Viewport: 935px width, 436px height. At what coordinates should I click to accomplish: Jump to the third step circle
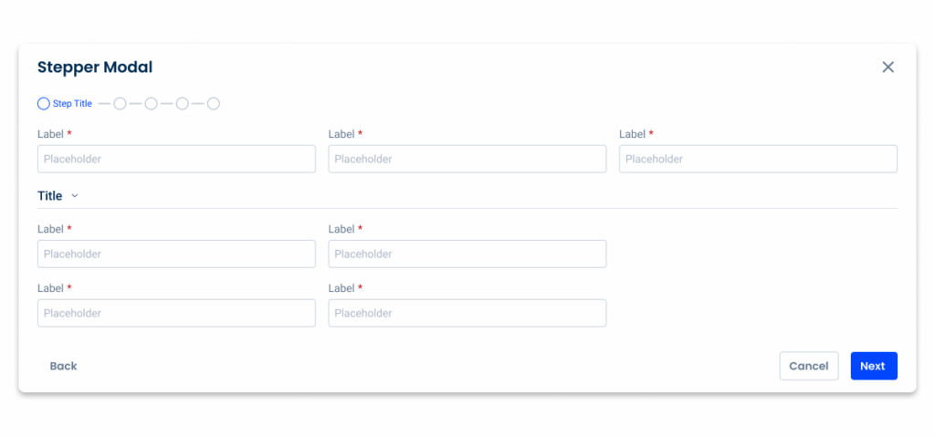(x=151, y=104)
